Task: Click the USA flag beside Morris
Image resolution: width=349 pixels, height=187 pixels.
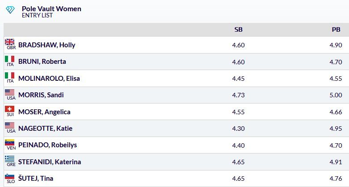Action: click(9, 92)
